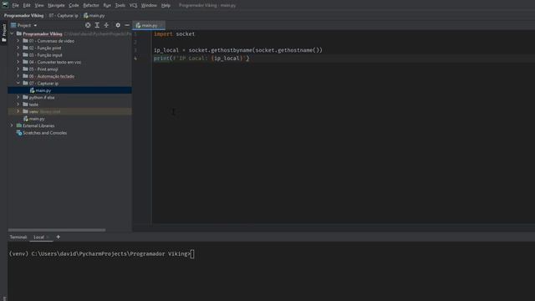This screenshot has height=301, width=535.
Task: Click the print f-string code line
Action: pos(201,59)
